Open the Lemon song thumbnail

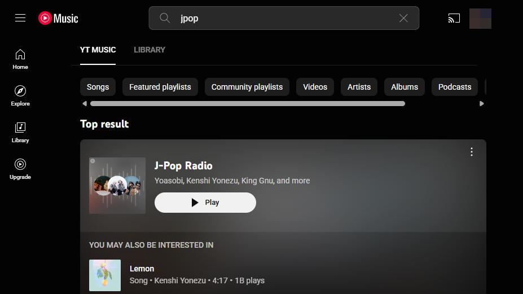[x=105, y=275]
